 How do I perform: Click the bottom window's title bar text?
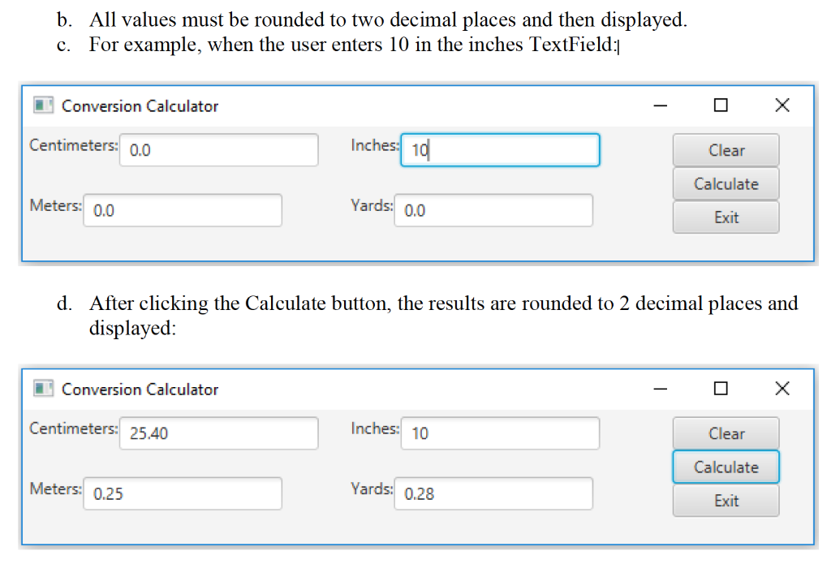coord(140,389)
